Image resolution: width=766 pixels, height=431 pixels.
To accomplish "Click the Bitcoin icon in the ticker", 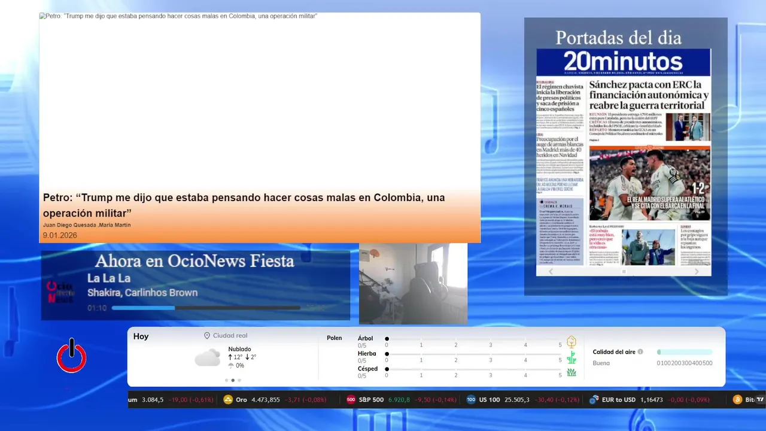I will [737, 400].
